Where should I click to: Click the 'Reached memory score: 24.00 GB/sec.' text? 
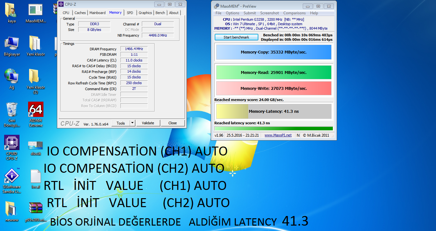click(x=249, y=100)
